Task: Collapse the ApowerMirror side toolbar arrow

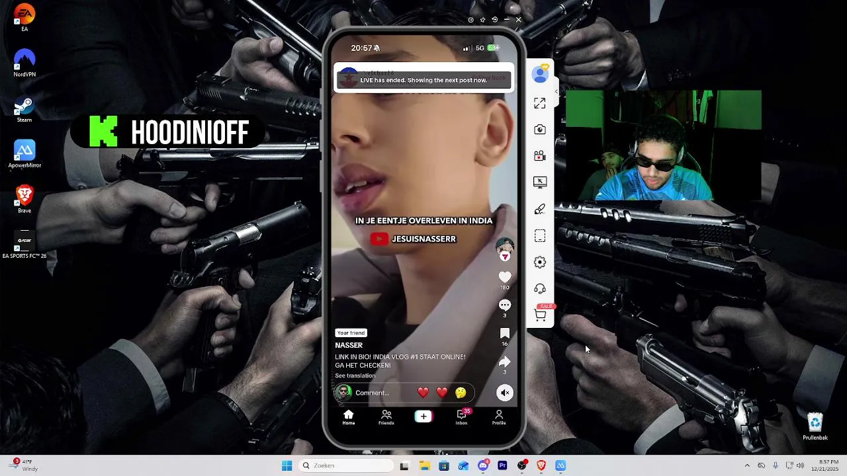Action: point(557,92)
